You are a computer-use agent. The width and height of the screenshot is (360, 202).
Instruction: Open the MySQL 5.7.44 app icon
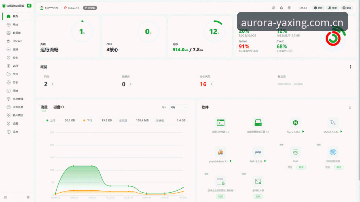333,123
